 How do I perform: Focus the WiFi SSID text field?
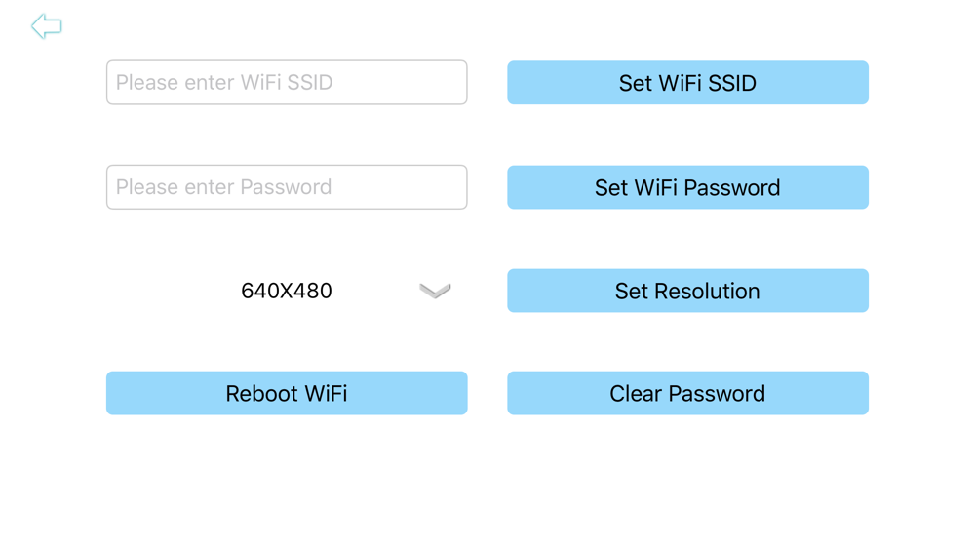(x=287, y=82)
